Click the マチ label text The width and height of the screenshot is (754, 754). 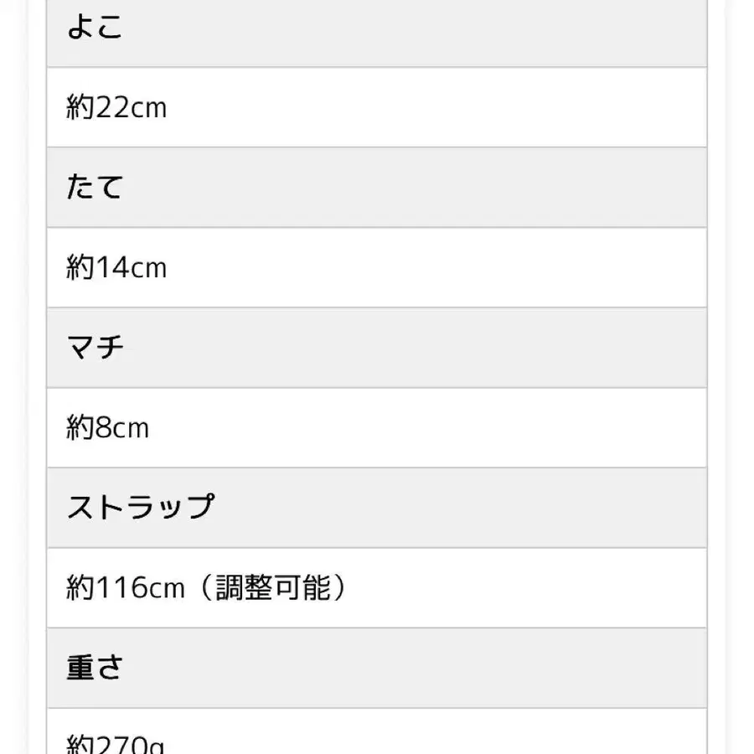pos(95,348)
